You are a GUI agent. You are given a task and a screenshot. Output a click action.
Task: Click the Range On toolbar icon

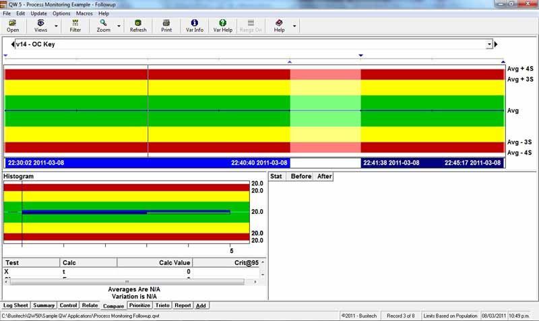(x=251, y=23)
